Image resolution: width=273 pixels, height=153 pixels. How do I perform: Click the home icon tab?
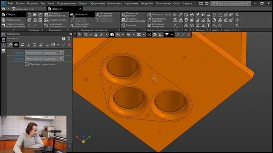[x=3, y=9]
